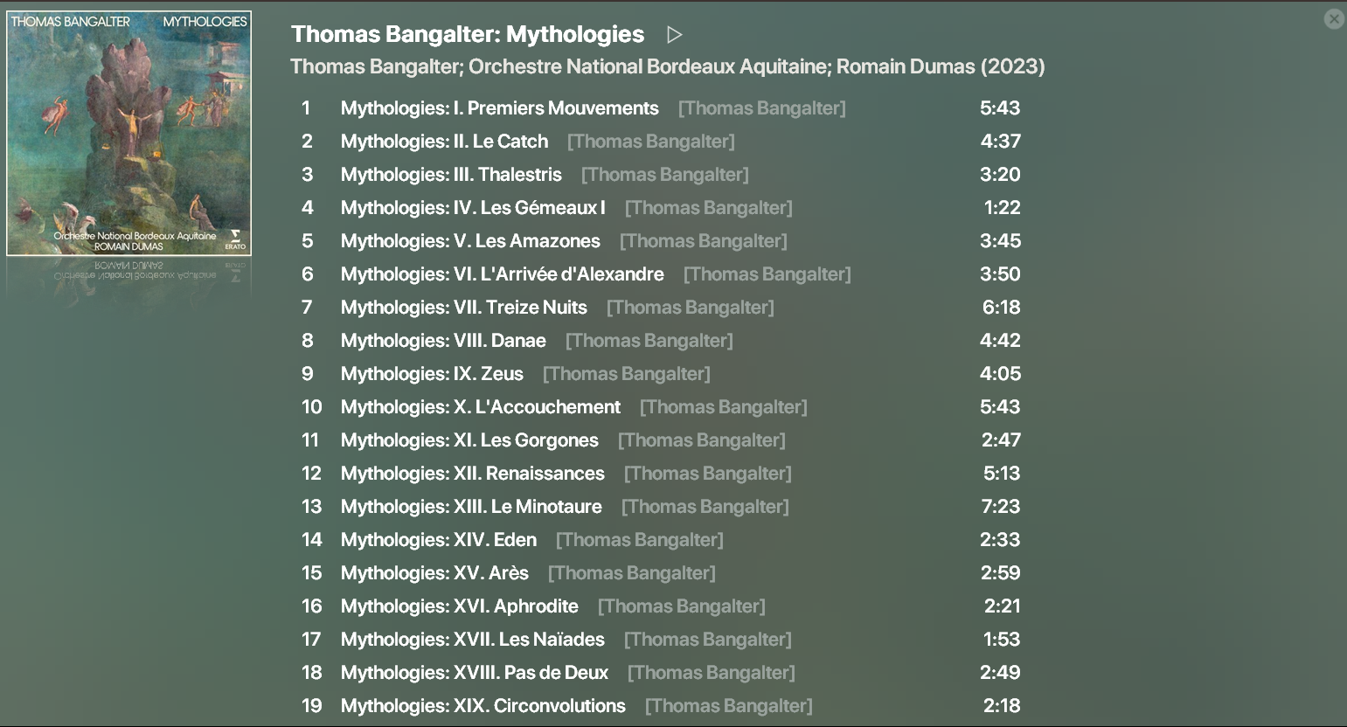Select track II. Le Catch
This screenshot has height=727, width=1347.
click(444, 142)
